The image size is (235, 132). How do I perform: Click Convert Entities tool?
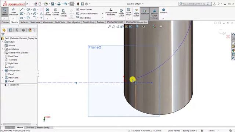pos(55,12)
